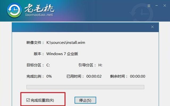Click the 已用时间 00:00:02 value
This screenshot has width=170, height=106.
(94, 76)
